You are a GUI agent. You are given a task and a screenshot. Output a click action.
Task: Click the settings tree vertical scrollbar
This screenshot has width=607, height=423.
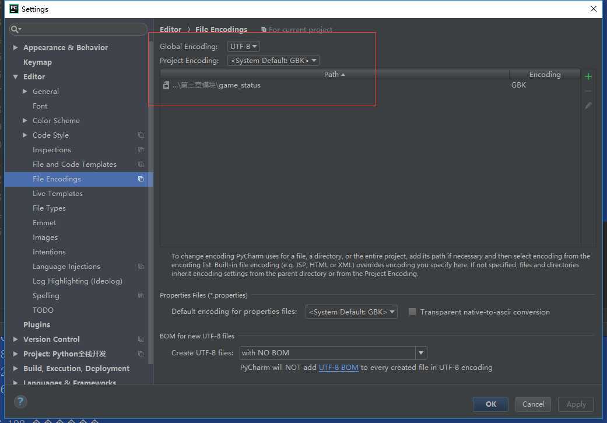[150, 201]
